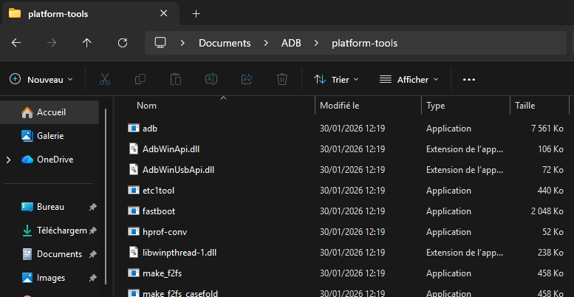The width and height of the screenshot is (574, 297).
Task: Select Galerie in the sidebar
Action: point(49,136)
